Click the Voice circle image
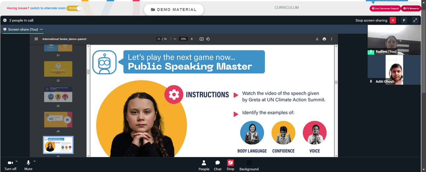The height and width of the screenshot is (172, 426). 315,133
